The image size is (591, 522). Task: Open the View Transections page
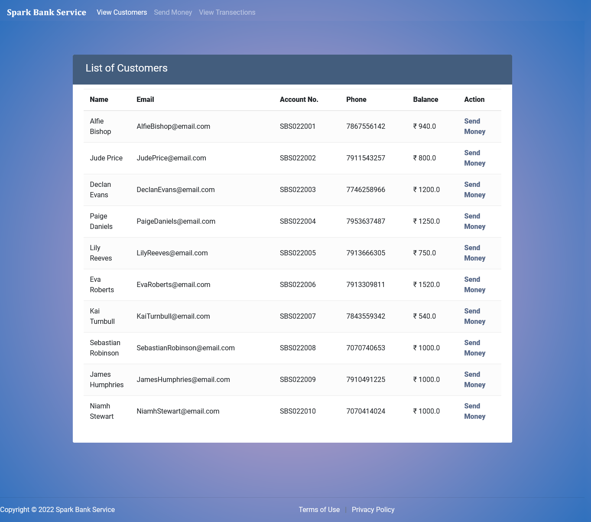[227, 12]
